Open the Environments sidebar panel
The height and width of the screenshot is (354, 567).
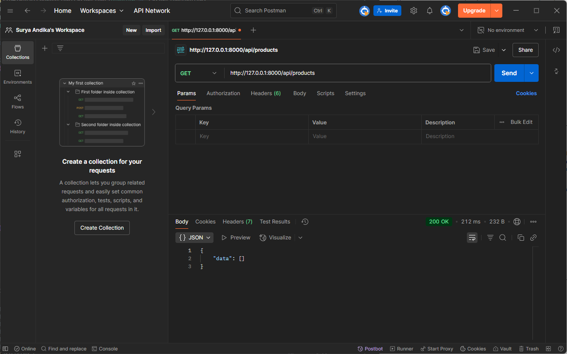(x=18, y=77)
